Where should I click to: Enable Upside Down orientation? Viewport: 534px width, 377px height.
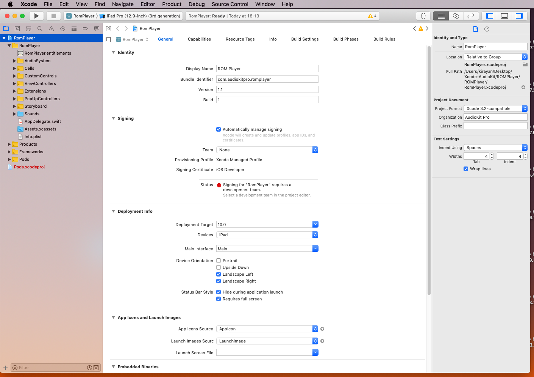coord(219,267)
